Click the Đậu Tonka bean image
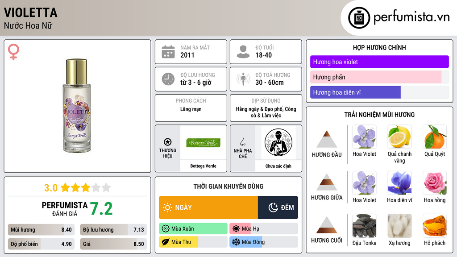The width and height of the screenshot is (457, 257). point(364,225)
